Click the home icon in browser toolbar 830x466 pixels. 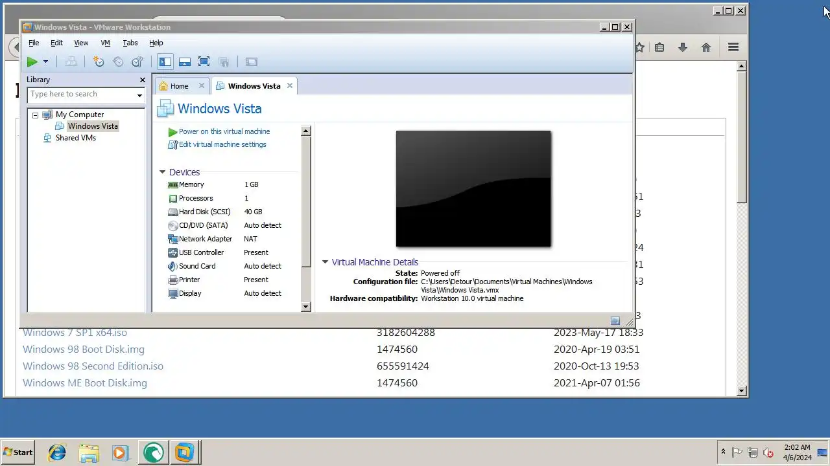point(706,47)
